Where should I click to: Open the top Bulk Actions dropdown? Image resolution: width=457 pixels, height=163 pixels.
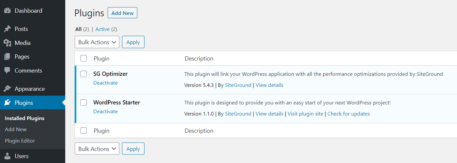coord(97,42)
